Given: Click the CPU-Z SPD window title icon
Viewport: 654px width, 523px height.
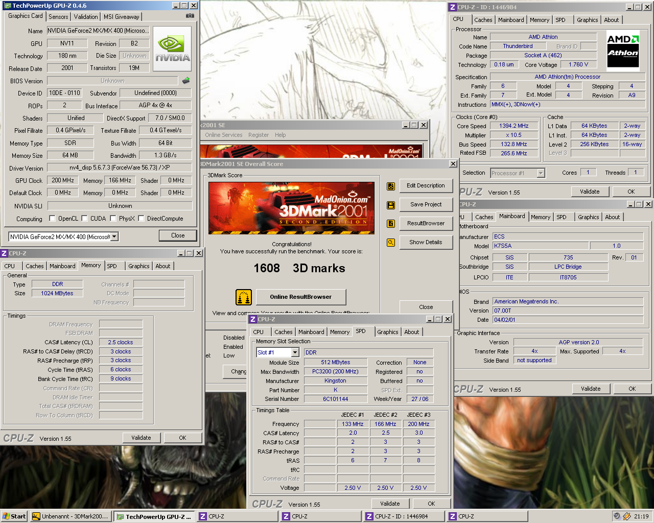Looking at the screenshot, I should point(253,319).
